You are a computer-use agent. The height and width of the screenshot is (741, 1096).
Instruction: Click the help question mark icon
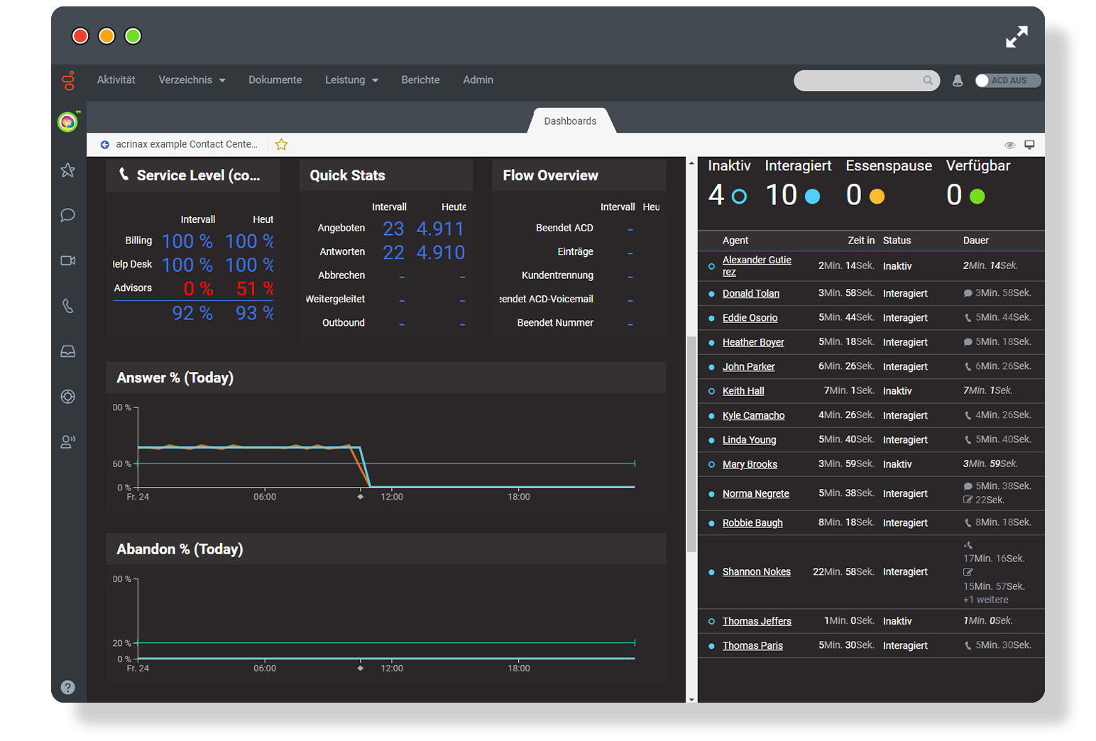click(67, 686)
